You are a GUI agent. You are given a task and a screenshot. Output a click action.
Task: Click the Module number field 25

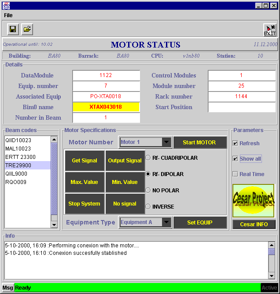(x=242, y=86)
